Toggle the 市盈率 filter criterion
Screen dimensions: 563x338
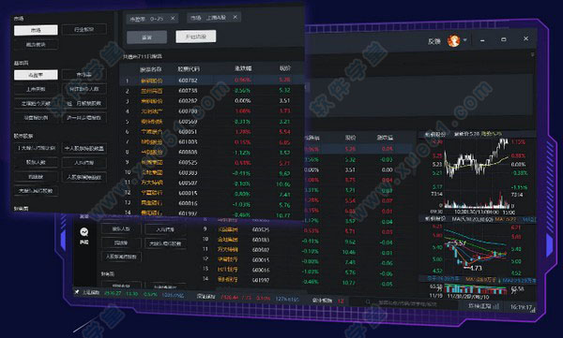[x=36, y=75]
